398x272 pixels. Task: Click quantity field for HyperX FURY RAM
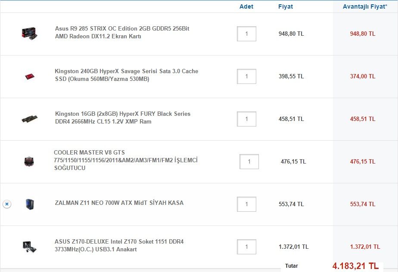pos(246,119)
